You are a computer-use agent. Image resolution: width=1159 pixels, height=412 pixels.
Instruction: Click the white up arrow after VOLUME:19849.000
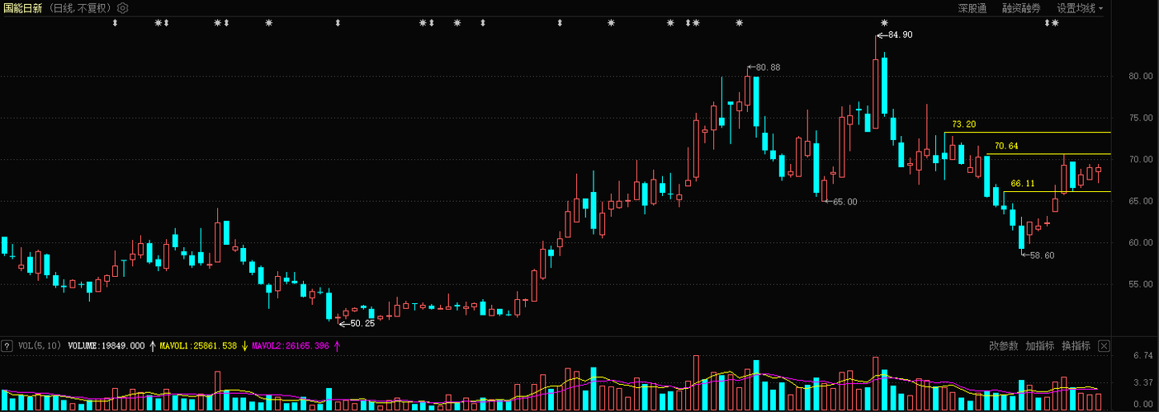152,346
